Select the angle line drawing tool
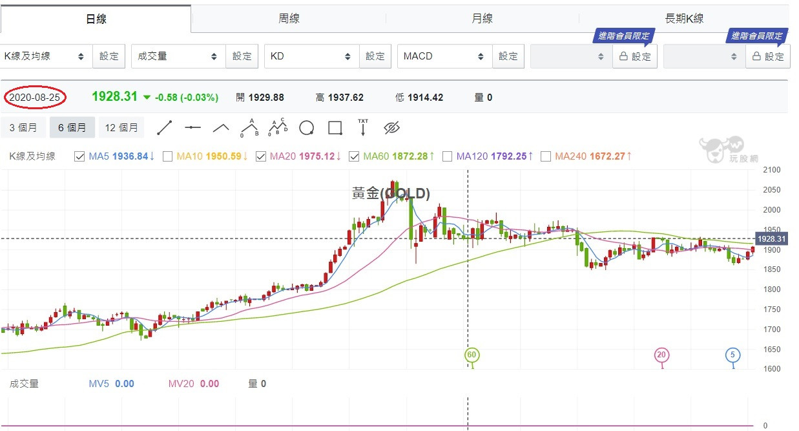The image size is (799, 431). pos(222,128)
